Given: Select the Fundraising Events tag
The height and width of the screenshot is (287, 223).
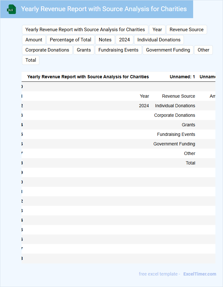Looking at the screenshot, I should (118, 50).
